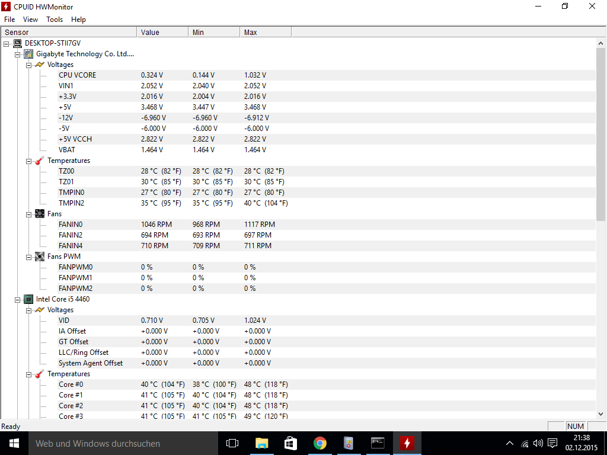The width and height of the screenshot is (607, 455).
Task: Collapse the DESKTOP-STII7GV root node
Action: pyautogui.click(x=6, y=44)
